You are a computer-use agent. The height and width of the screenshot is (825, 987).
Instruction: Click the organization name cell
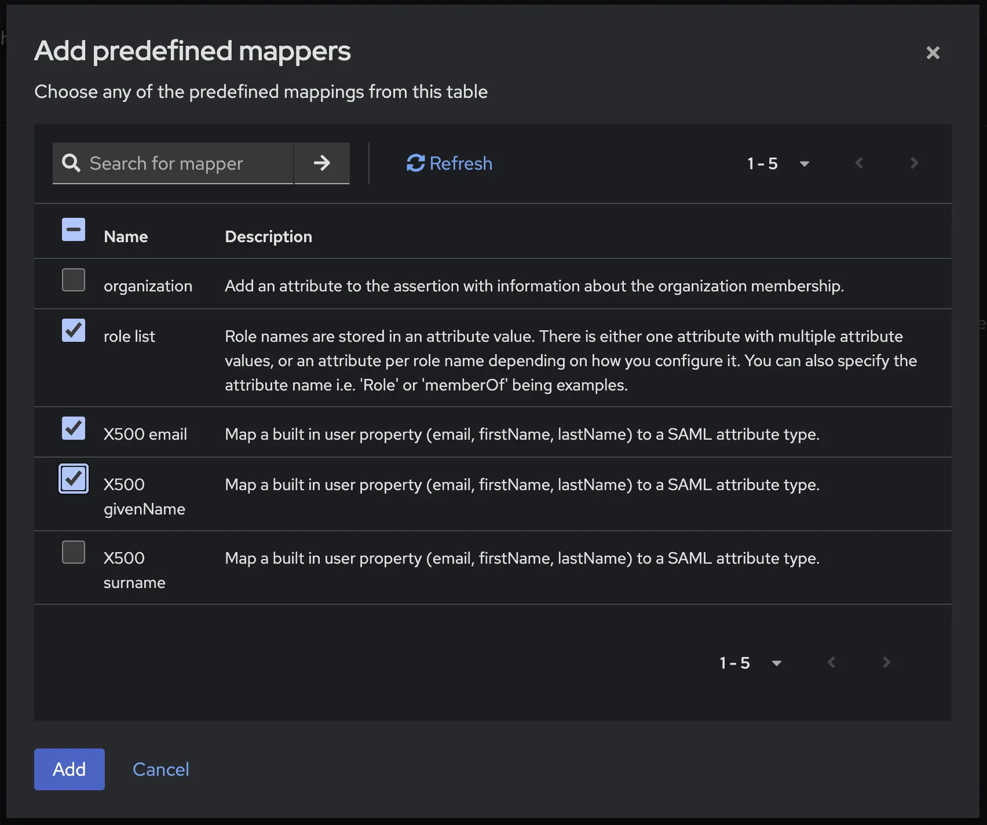[148, 286]
